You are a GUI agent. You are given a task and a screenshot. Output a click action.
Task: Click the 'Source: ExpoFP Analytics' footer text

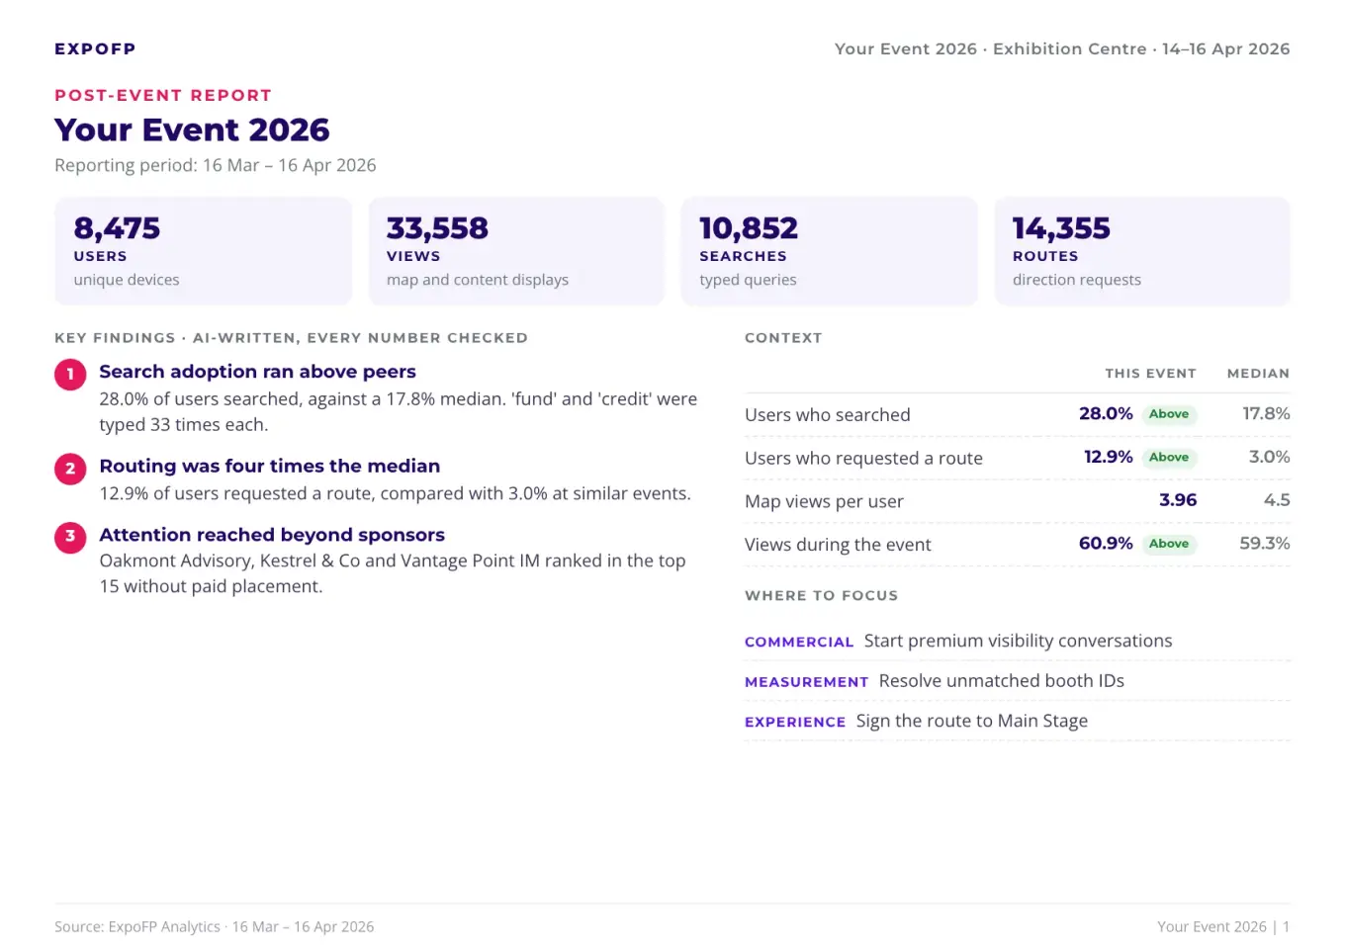pyautogui.click(x=137, y=927)
